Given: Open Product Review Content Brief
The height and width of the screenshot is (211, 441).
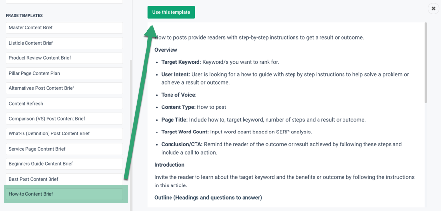Looking at the screenshot, I should (x=64, y=58).
